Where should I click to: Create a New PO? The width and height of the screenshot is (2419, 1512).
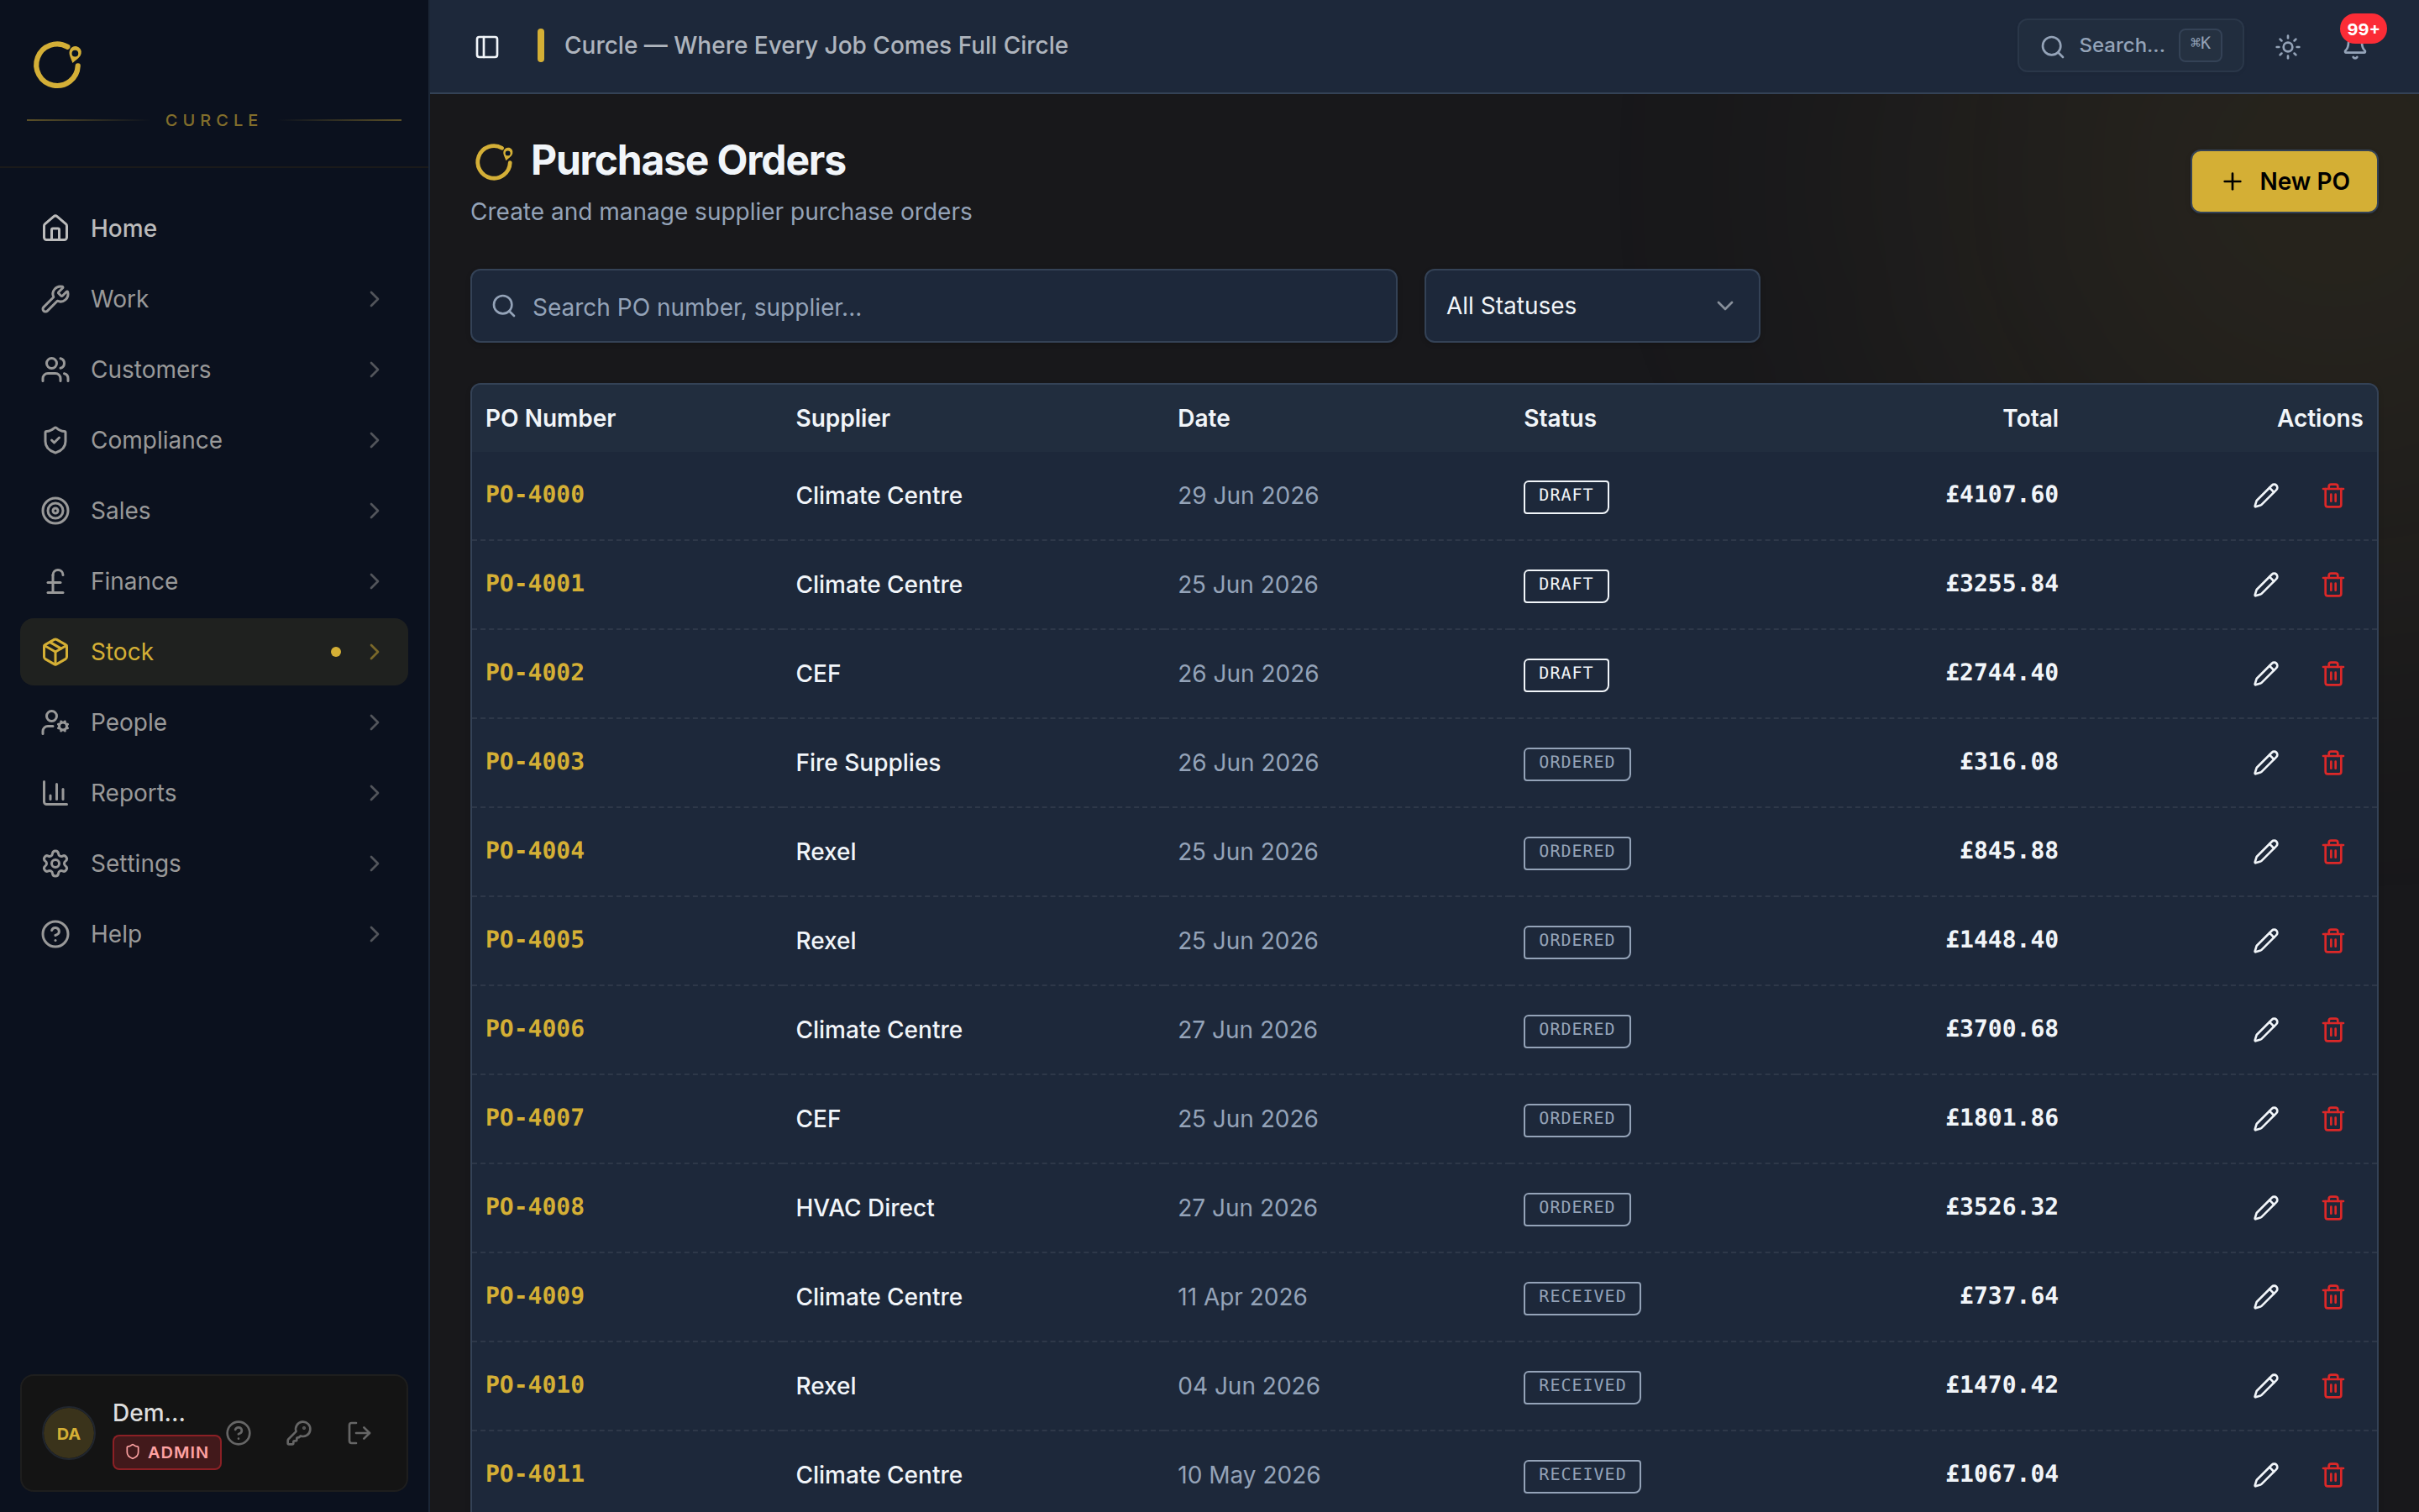pyautogui.click(x=2284, y=181)
